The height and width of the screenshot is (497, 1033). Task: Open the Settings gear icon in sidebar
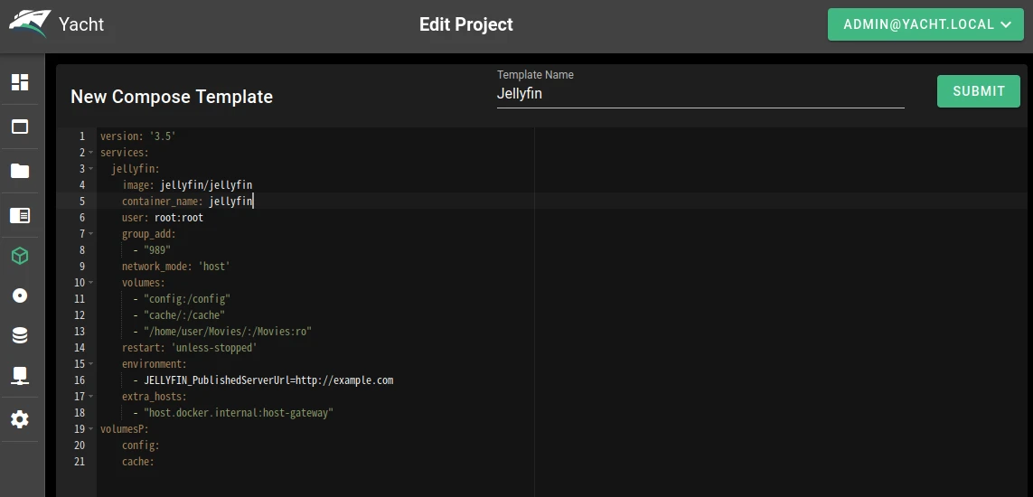[x=20, y=419]
